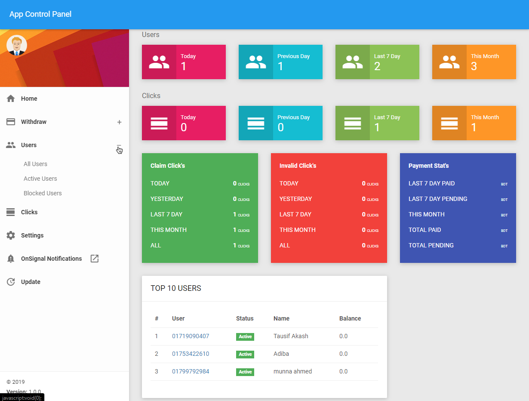The height and width of the screenshot is (401, 529).
Task: Open the All Users submenu item
Action: (35, 164)
